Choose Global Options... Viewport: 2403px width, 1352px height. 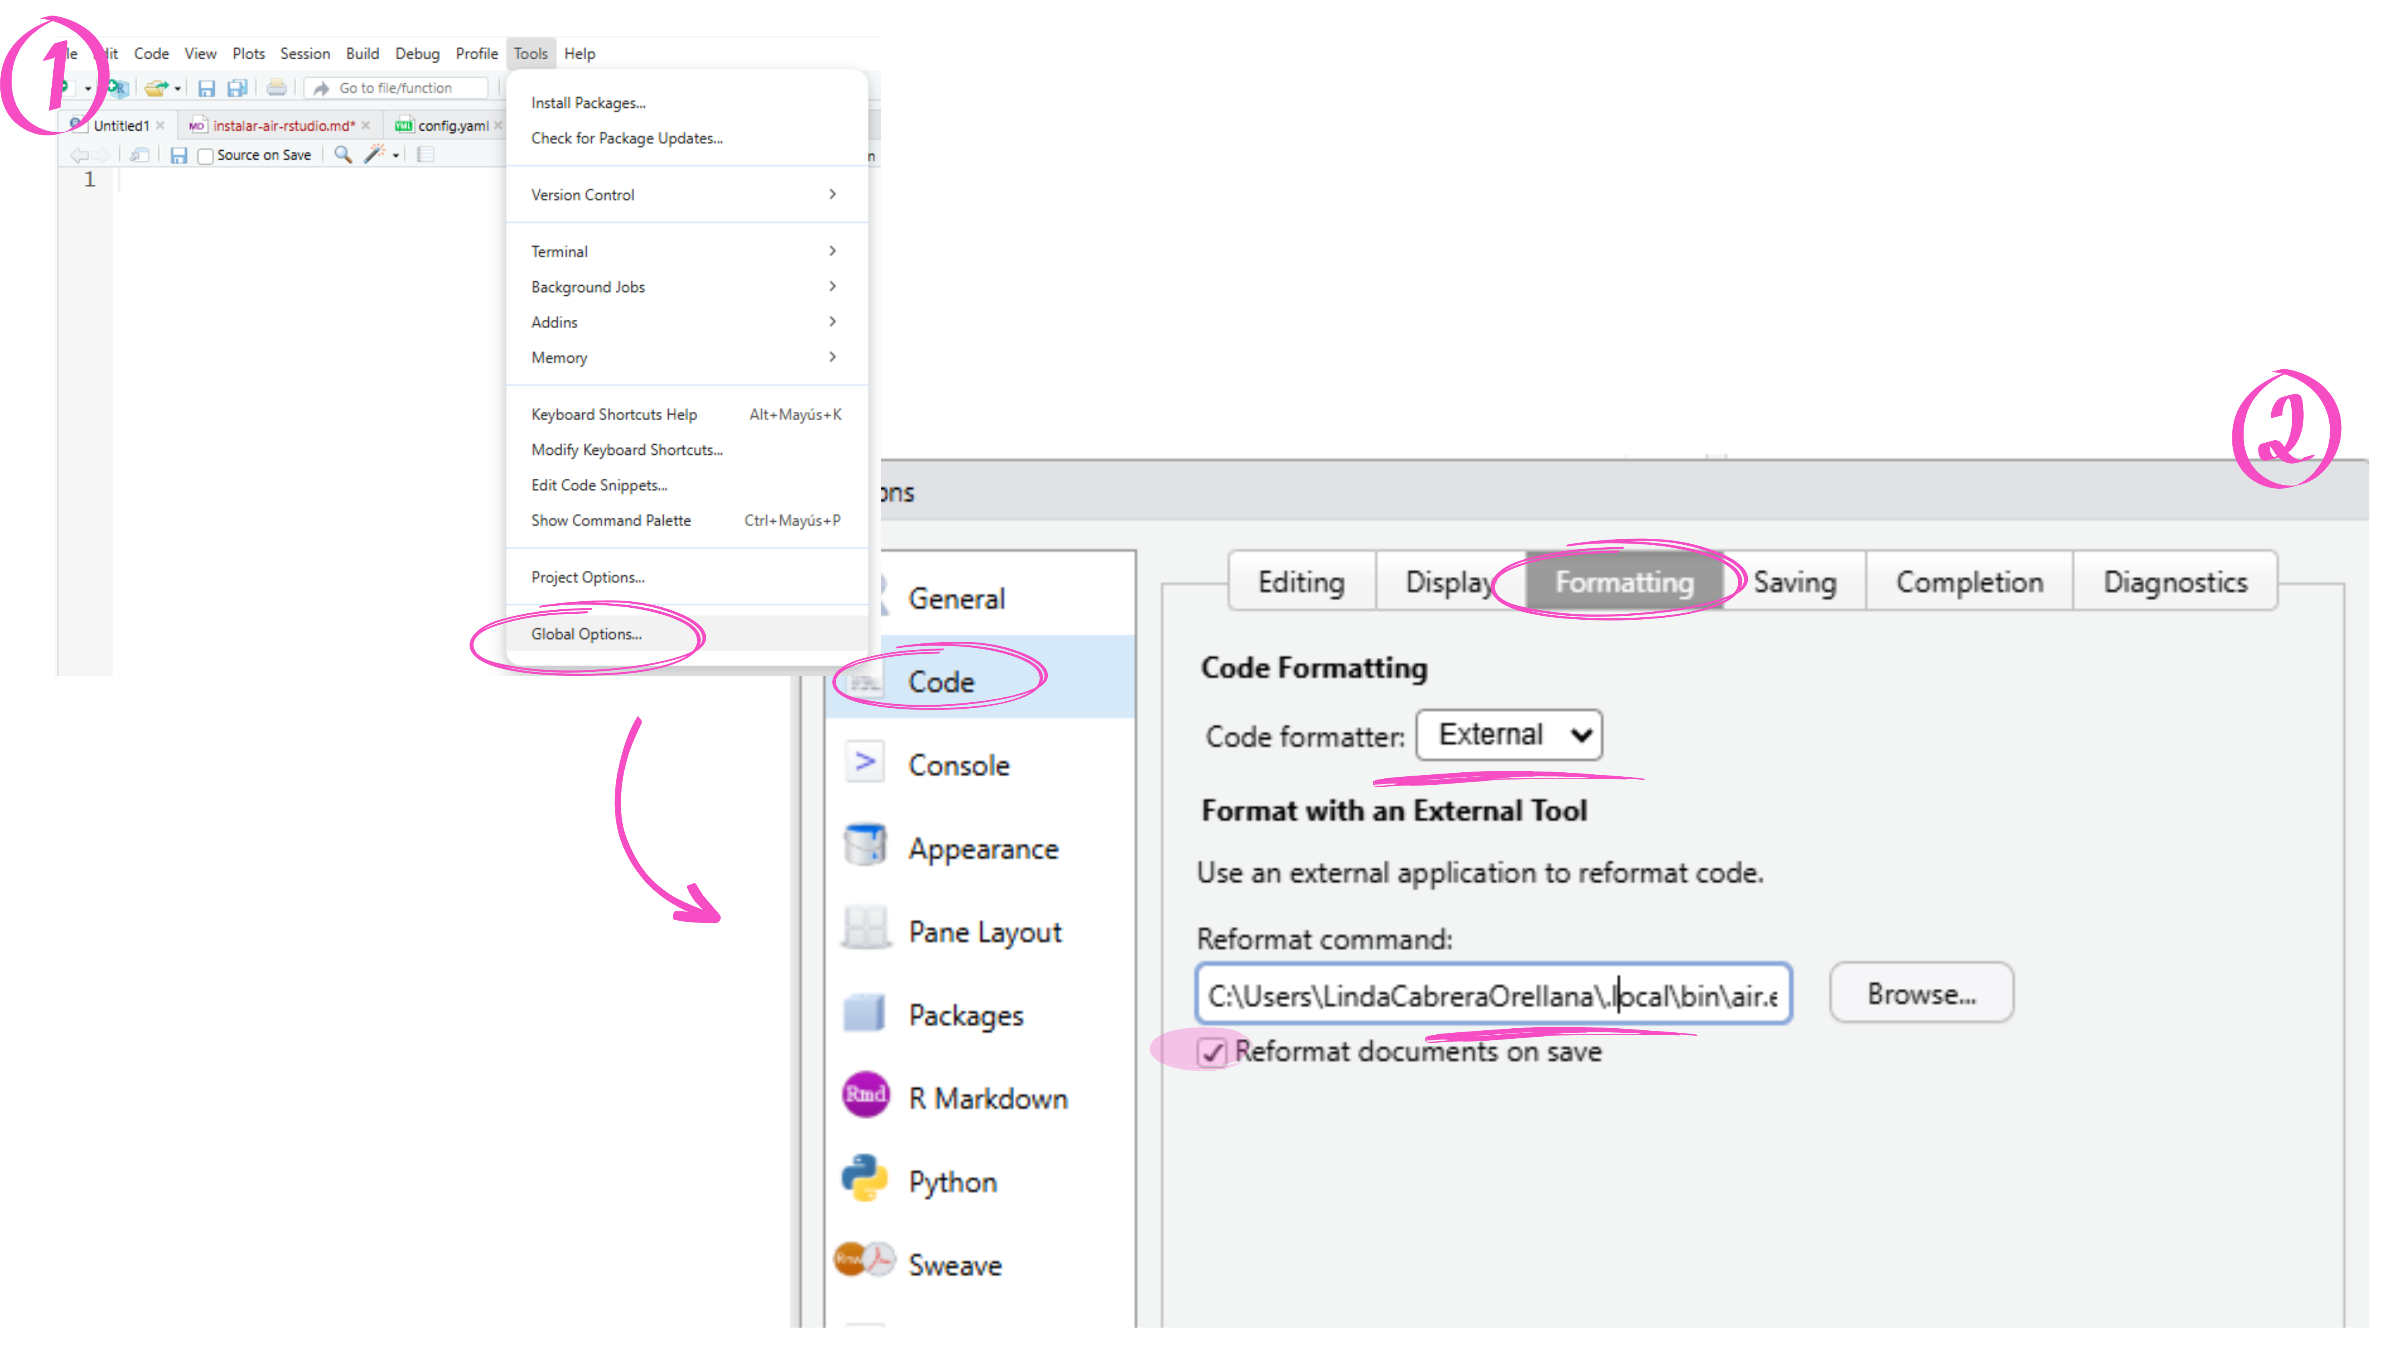[x=686, y=634]
